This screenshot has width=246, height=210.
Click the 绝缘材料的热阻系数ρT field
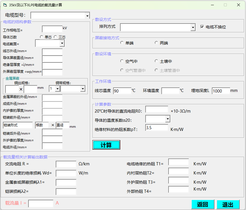(x=156, y=128)
